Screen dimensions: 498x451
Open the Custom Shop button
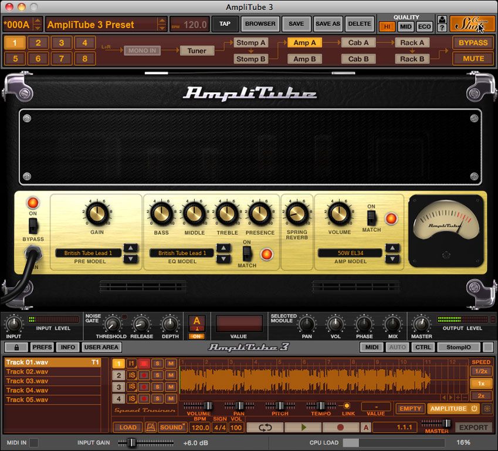tap(472, 24)
